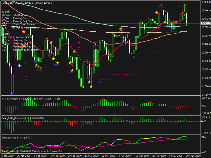Click the 'Bearish' legend heading

coord(5,12)
